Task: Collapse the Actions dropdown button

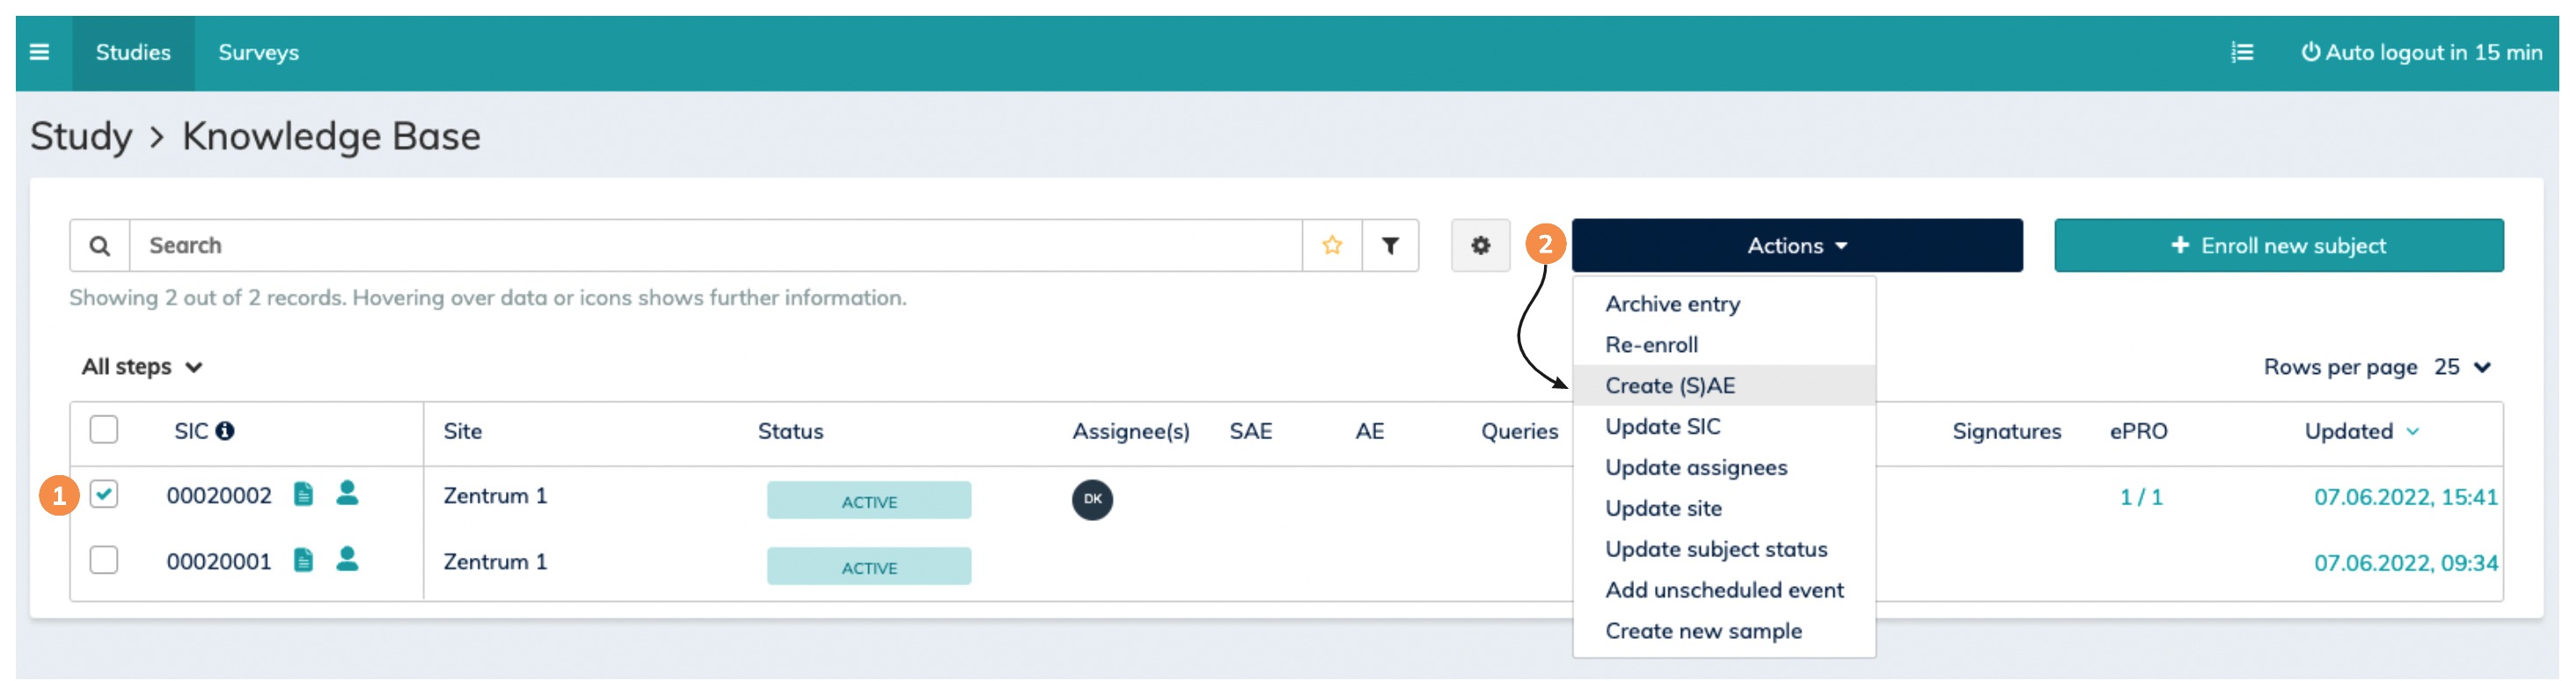Action: coord(1796,245)
